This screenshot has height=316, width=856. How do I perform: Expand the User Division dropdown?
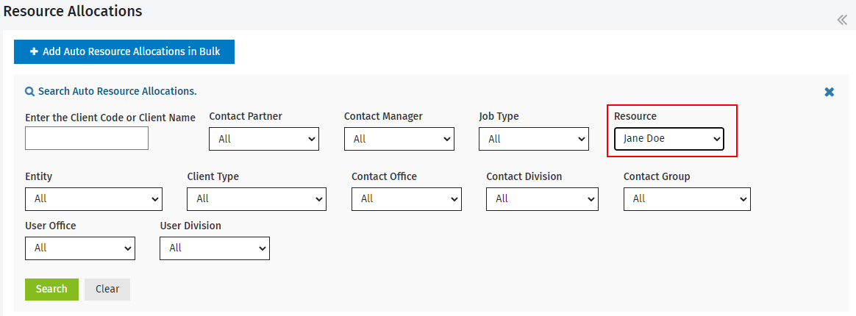215,248
